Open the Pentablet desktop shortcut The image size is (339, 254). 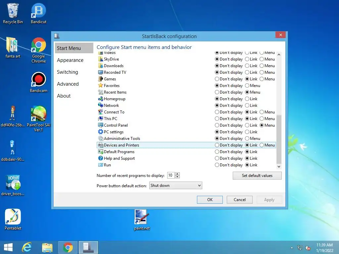13,220
